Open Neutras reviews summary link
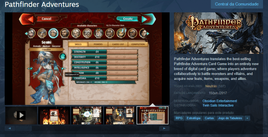Viewport: 268px width, 137px height. 211,86
